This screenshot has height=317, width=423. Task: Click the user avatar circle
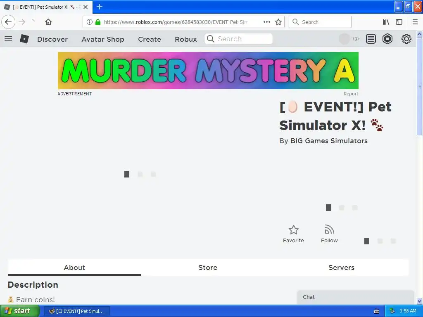pyautogui.click(x=344, y=39)
